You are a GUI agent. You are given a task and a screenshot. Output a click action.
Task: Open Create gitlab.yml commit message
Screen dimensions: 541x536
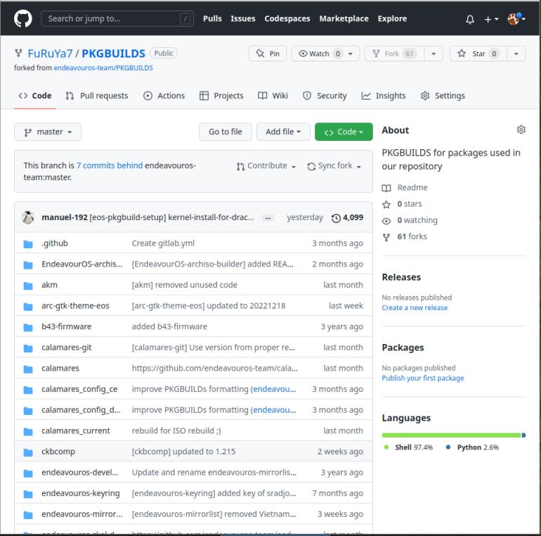tap(163, 243)
